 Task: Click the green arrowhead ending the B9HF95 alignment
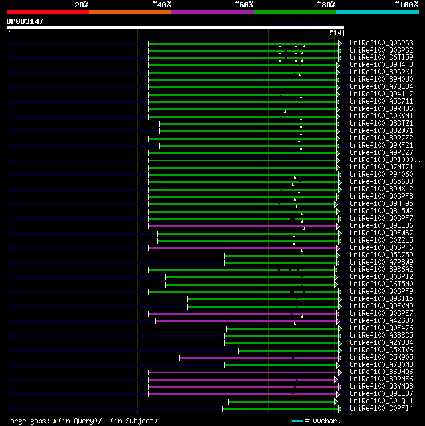(x=336, y=204)
